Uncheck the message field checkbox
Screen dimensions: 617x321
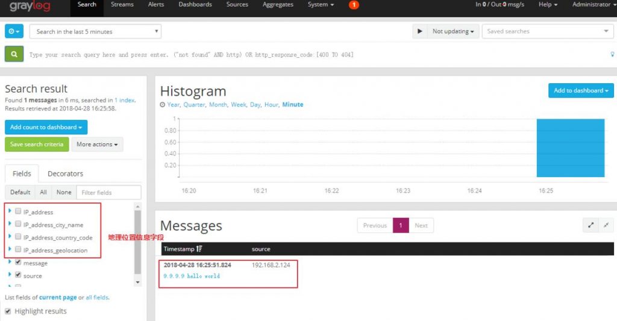coord(18,262)
